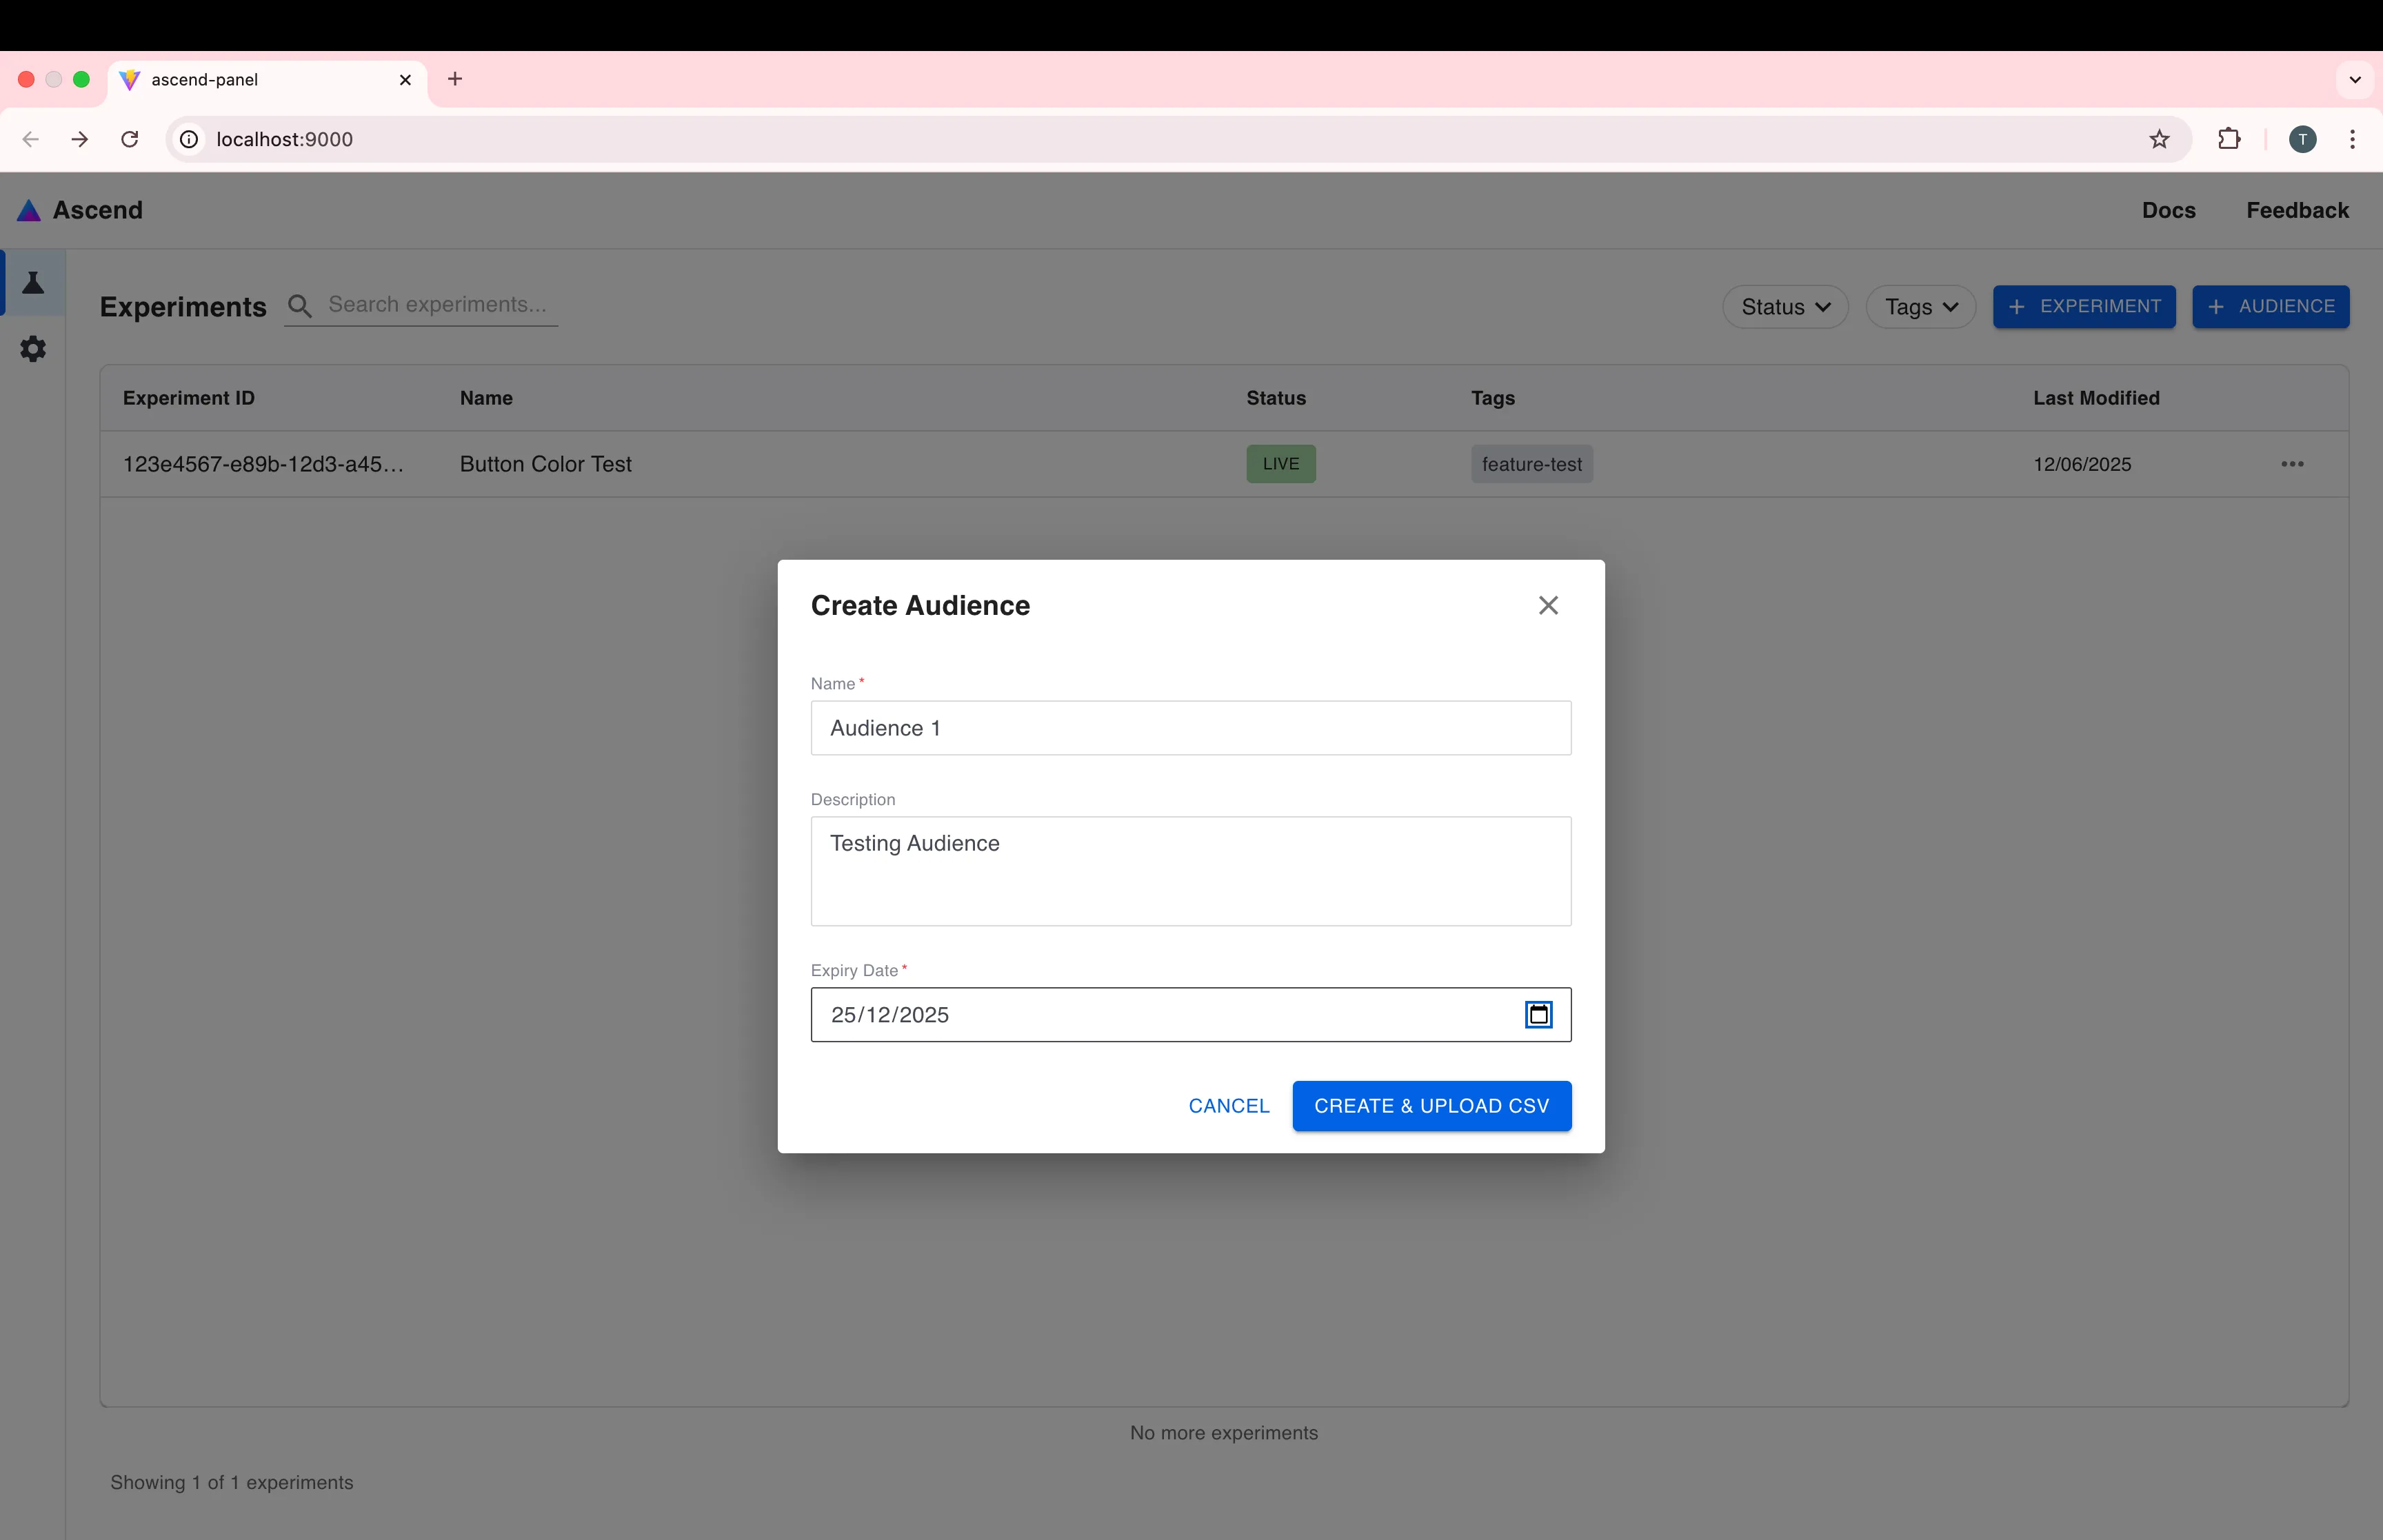
Task: Cancel the Create Audience dialog
Action: coord(1228,1105)
